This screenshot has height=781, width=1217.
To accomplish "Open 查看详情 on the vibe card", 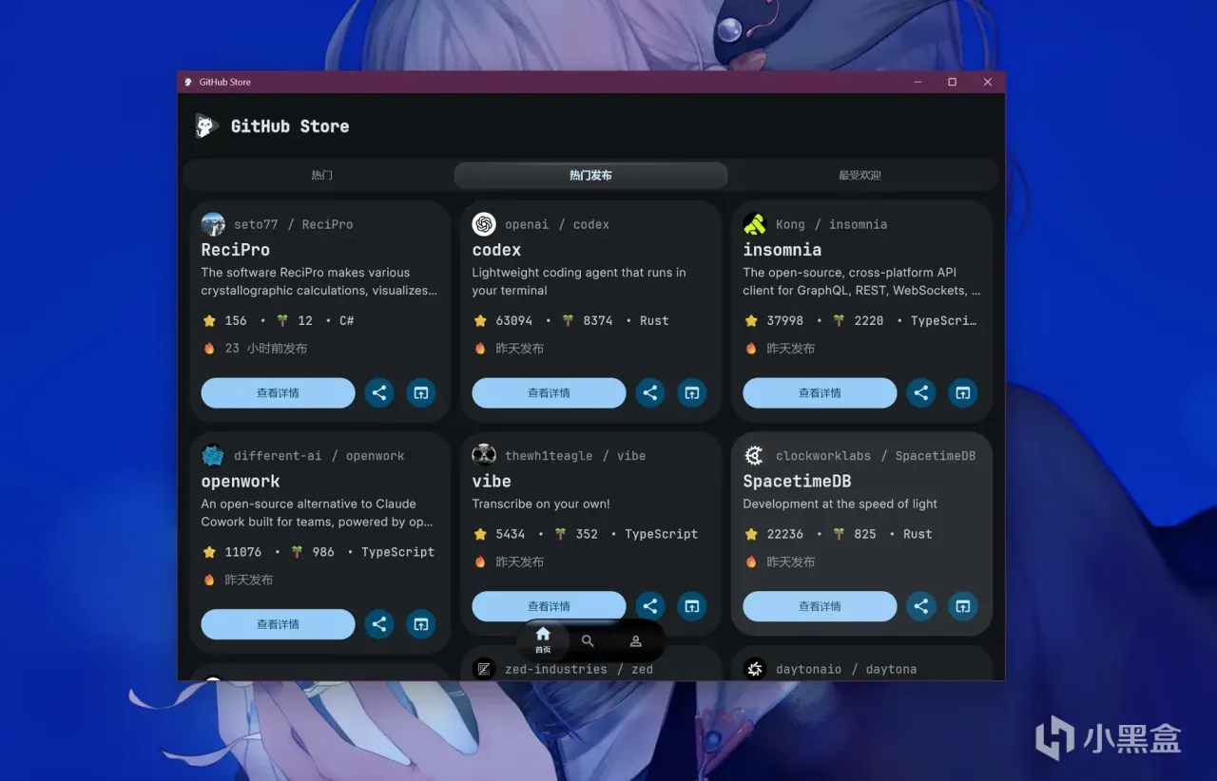I will pos(550,606).
